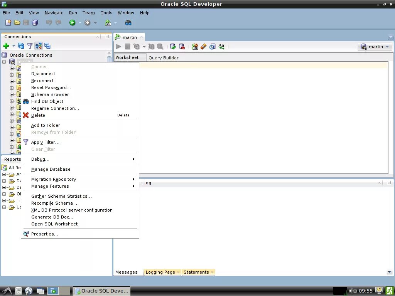Click the Connections panel vertical scrollbar
The image size is (395, 296).
109,57
